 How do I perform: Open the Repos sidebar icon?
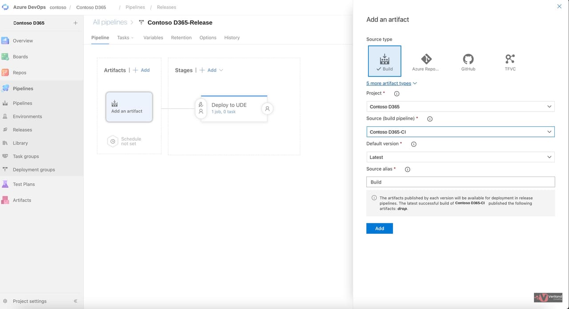[x=5, y=72]
